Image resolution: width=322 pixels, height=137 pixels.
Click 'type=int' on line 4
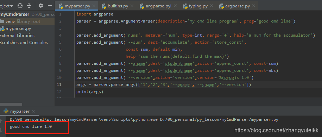point(192,35)
